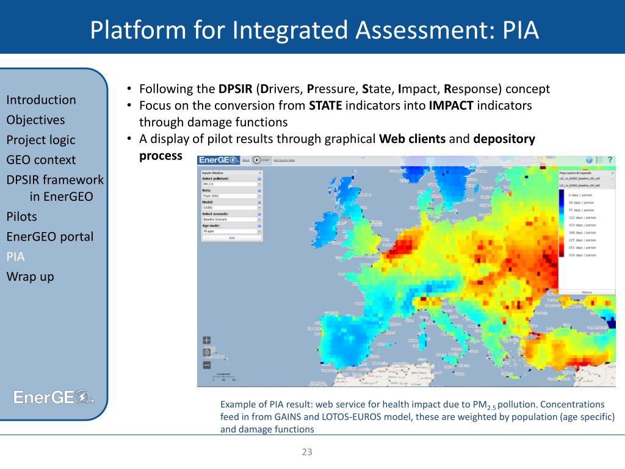The height and width of the screenshot is (469, 625).
Task: Go to EnerGEO portal in the sidebar
Action: [50, 236]
